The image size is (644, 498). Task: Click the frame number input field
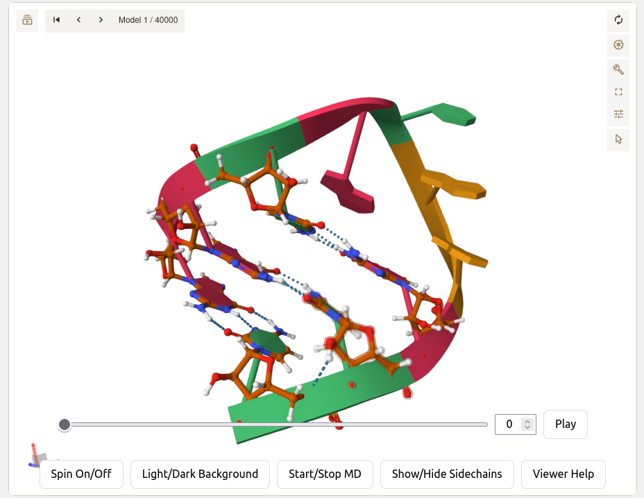point(508,424)
